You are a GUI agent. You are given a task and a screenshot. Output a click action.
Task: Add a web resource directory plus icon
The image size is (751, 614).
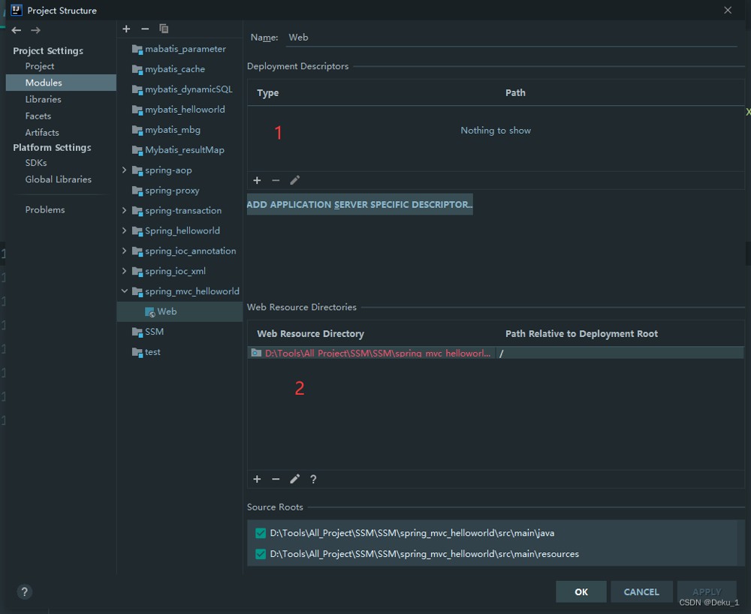point(257,479)
